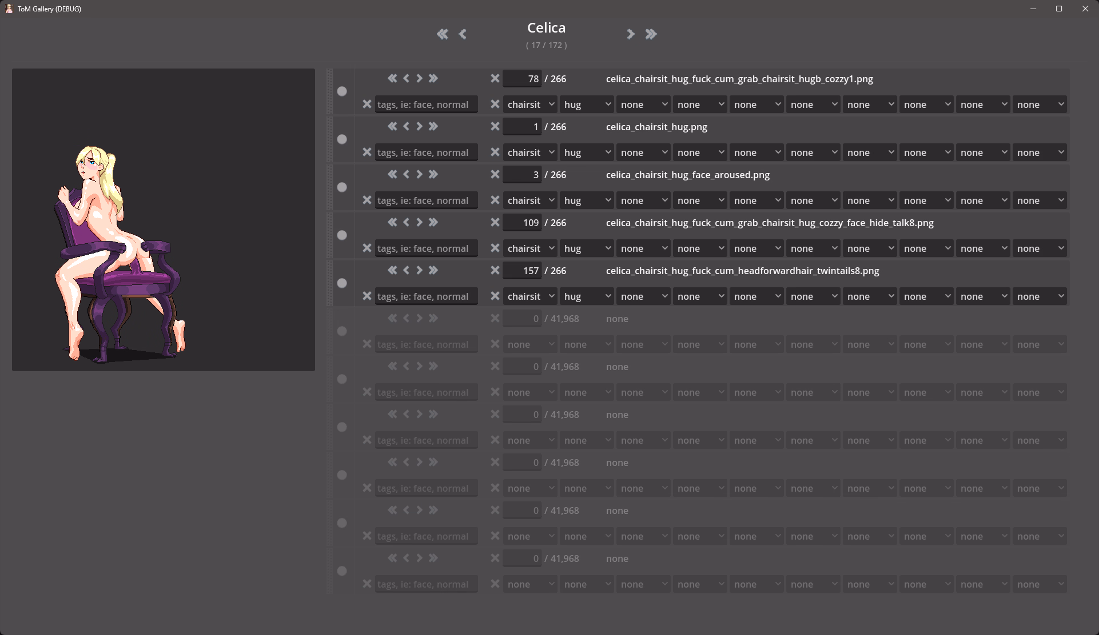Open third dropdown 'none' in cozzy1.png row
This screenshot has width=1099, height=635.
tap(643, 105)
